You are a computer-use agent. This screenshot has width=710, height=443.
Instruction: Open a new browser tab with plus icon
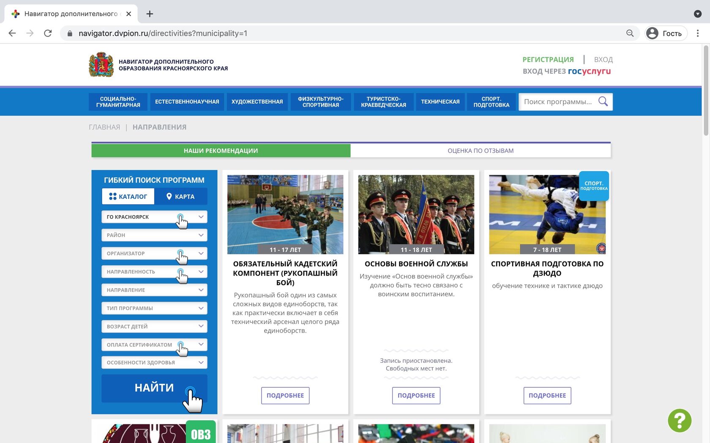[150, 14]
